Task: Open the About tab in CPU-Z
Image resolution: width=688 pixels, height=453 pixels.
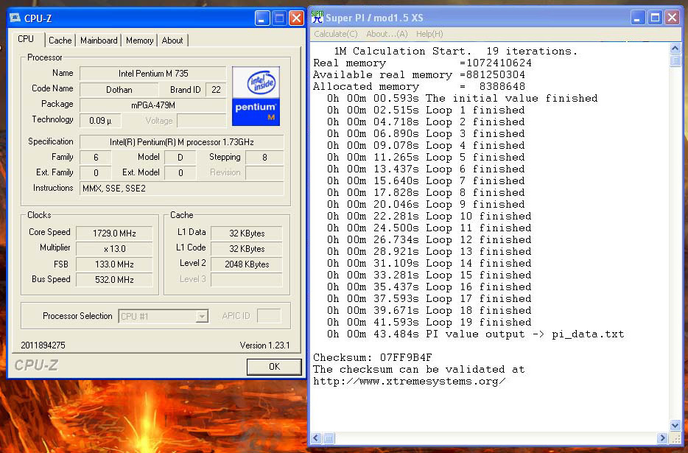Action: 172,41
